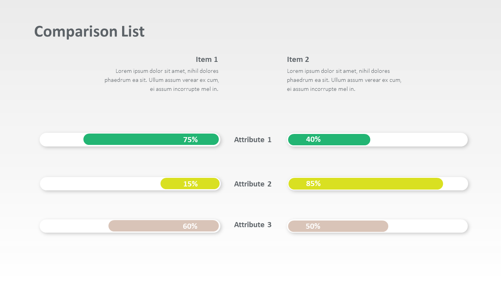
Task: Select the Item 1 heading
Action: coord(207,60)
